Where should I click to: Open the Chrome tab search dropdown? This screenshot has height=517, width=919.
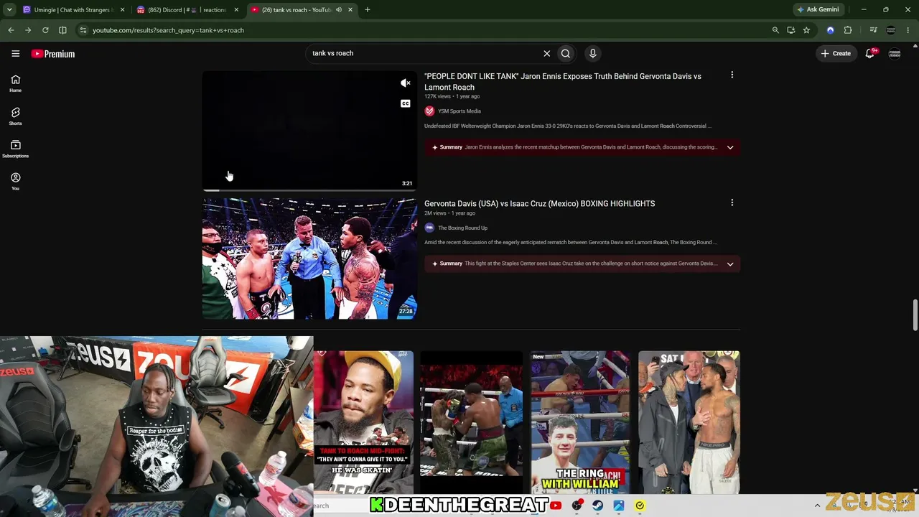tap(9, 10)
